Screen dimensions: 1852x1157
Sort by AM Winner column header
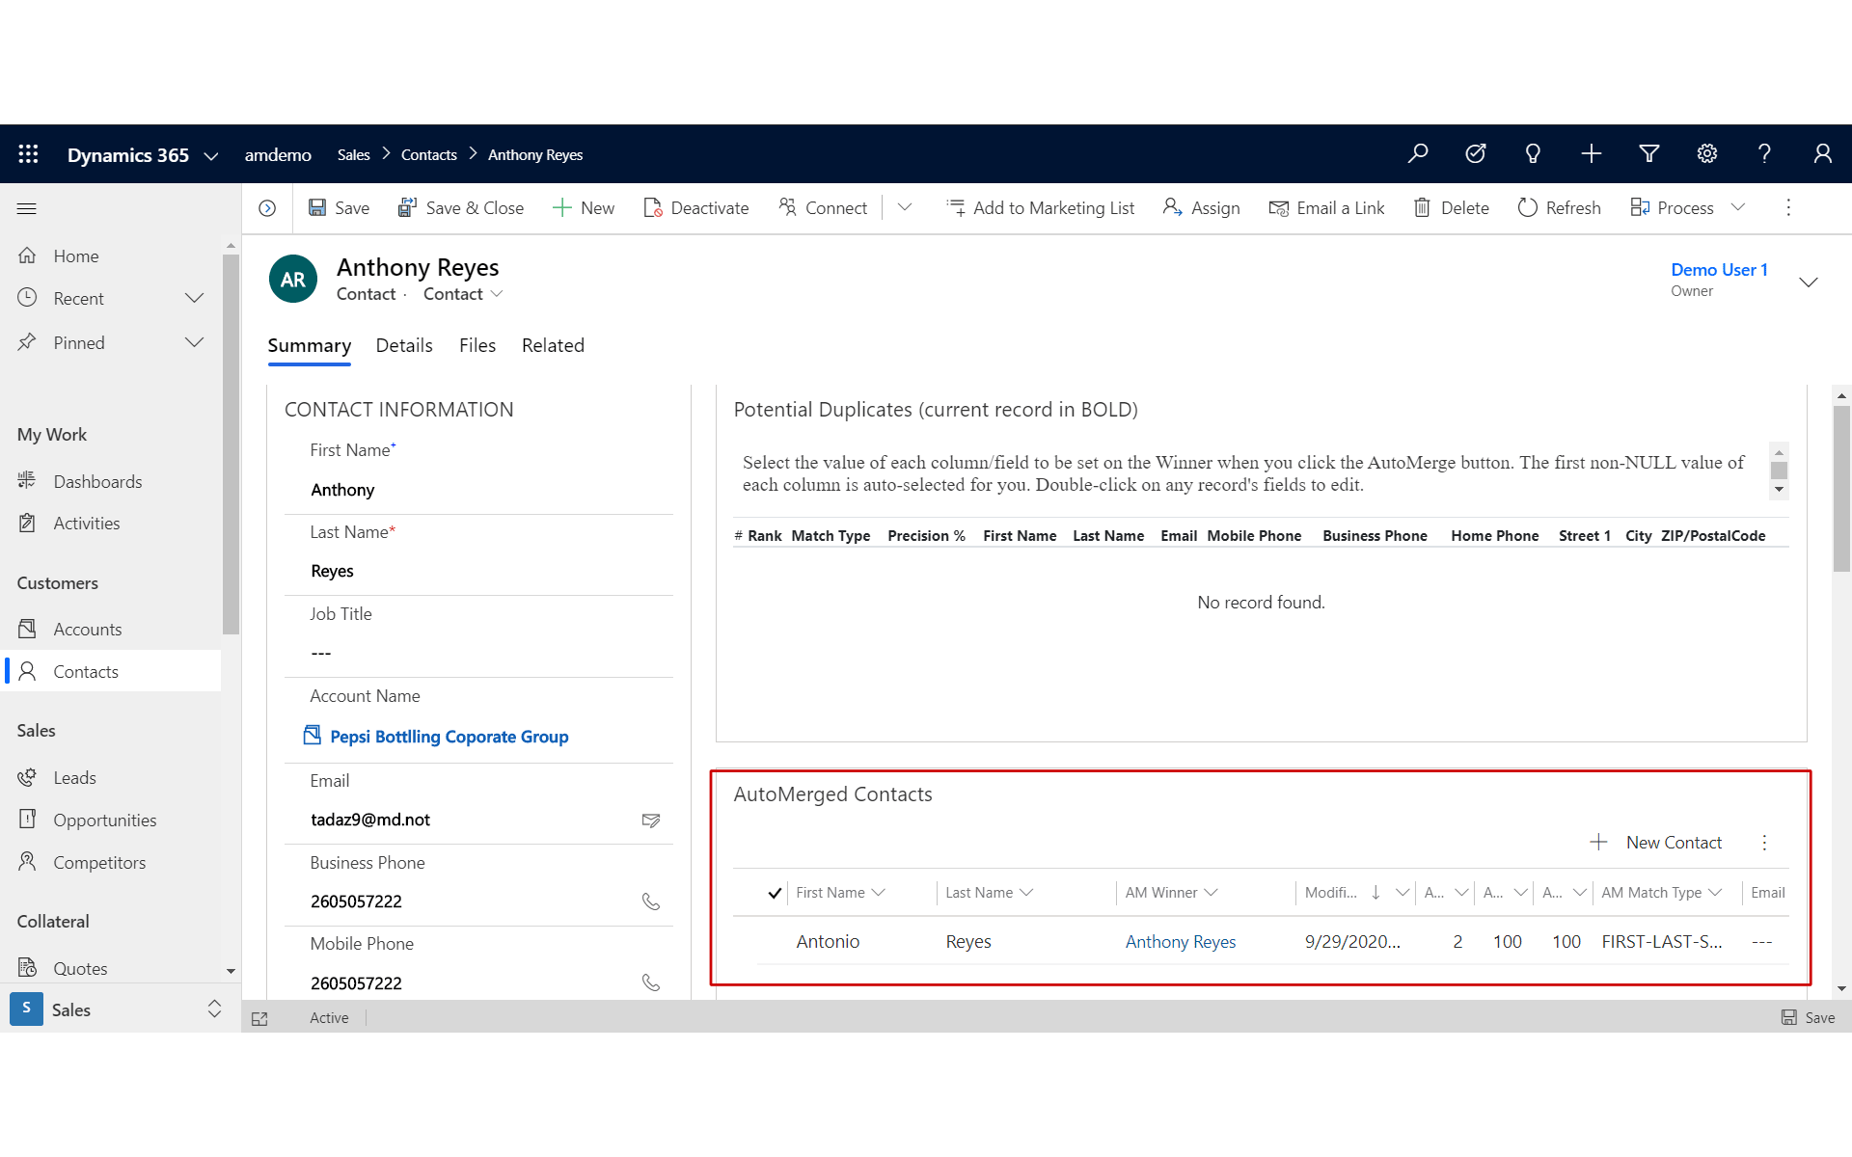pos(1171,893)
